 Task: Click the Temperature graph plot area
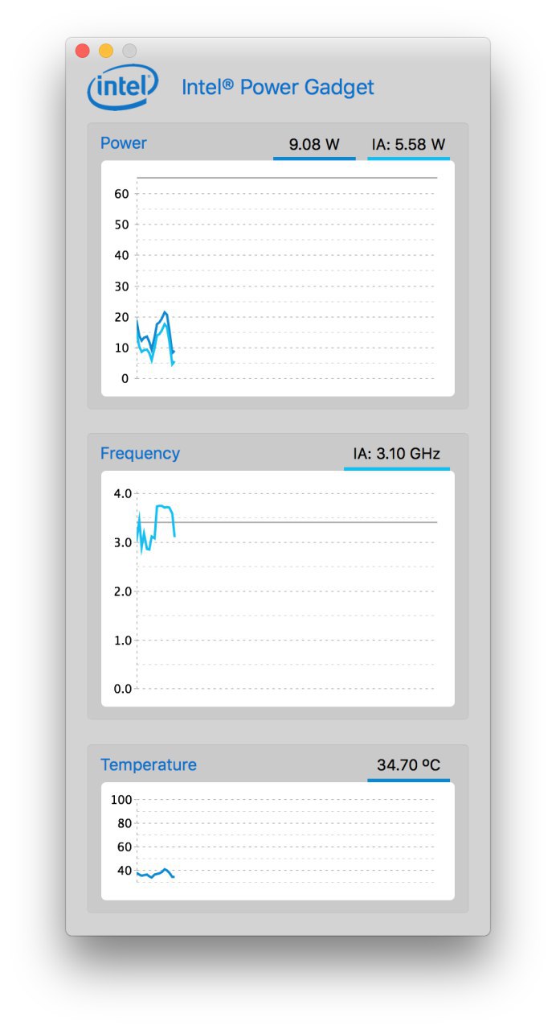(278, 841)
